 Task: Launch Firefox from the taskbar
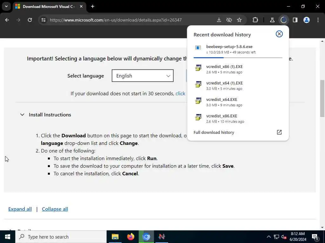[x=130, y=237]
